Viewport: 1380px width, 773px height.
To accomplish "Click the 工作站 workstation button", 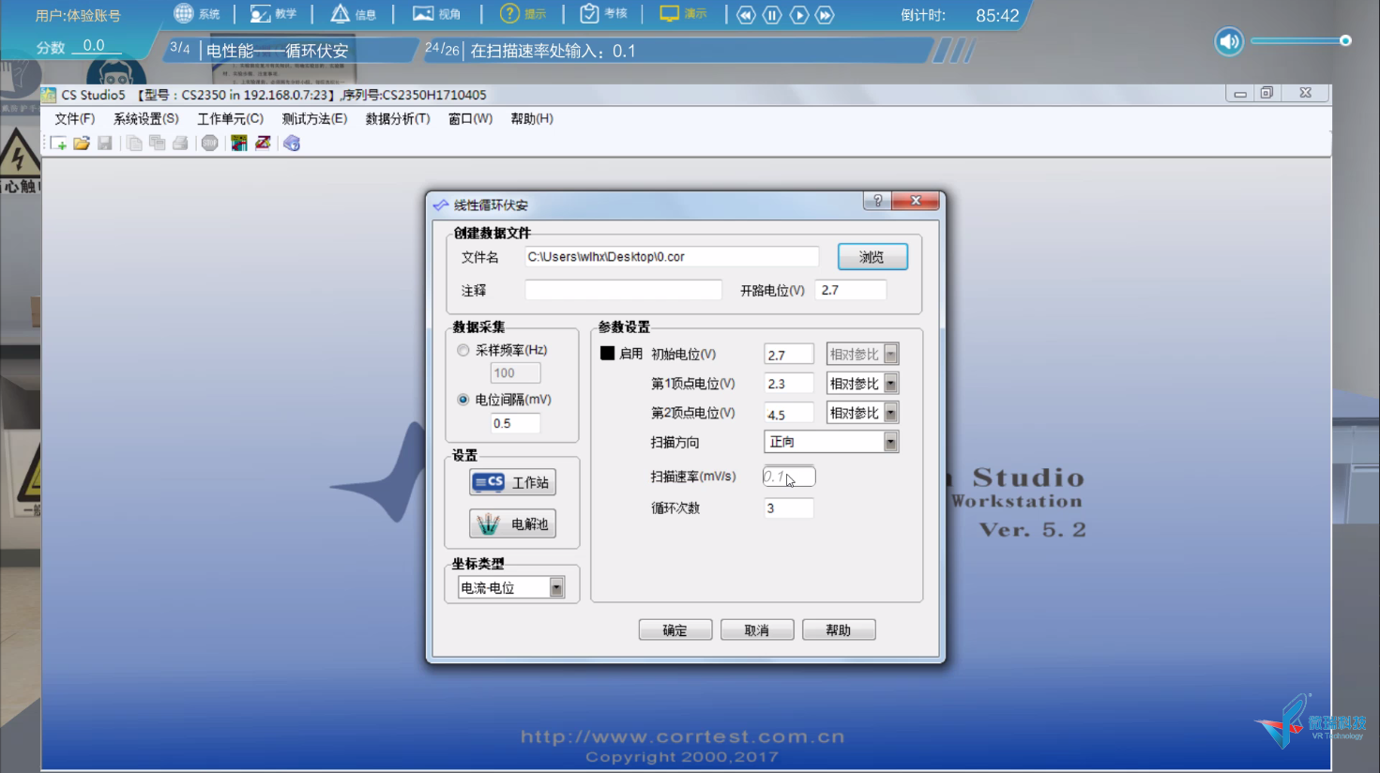I will click(512, 482).
